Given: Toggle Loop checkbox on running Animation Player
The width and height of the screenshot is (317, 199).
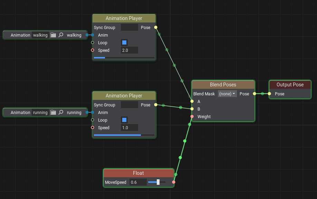Looking at the screenshot, I should pos(124,120).
